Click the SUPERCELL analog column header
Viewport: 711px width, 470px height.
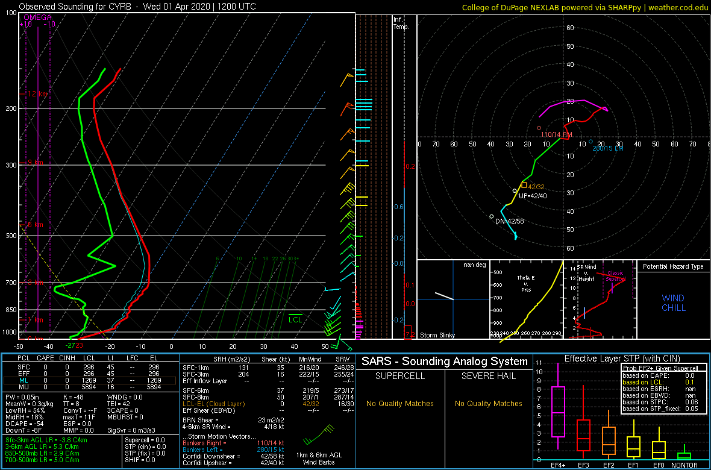401,377
